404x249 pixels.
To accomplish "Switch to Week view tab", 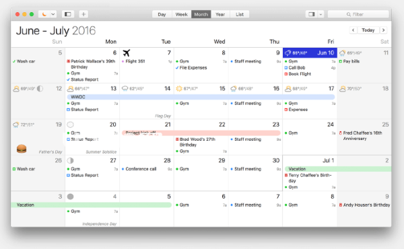I will (x=181, y=14).
